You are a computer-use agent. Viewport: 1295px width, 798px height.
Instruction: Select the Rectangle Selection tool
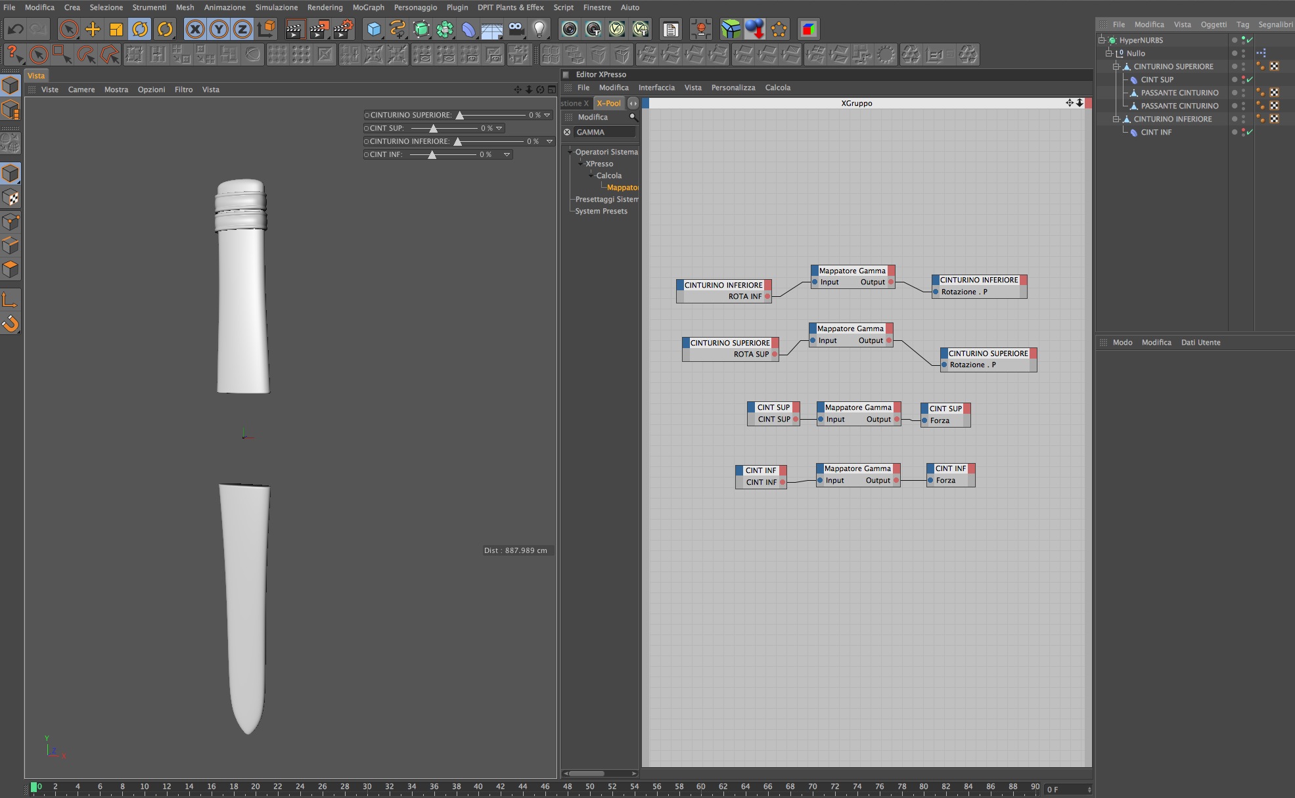point(61,54)
